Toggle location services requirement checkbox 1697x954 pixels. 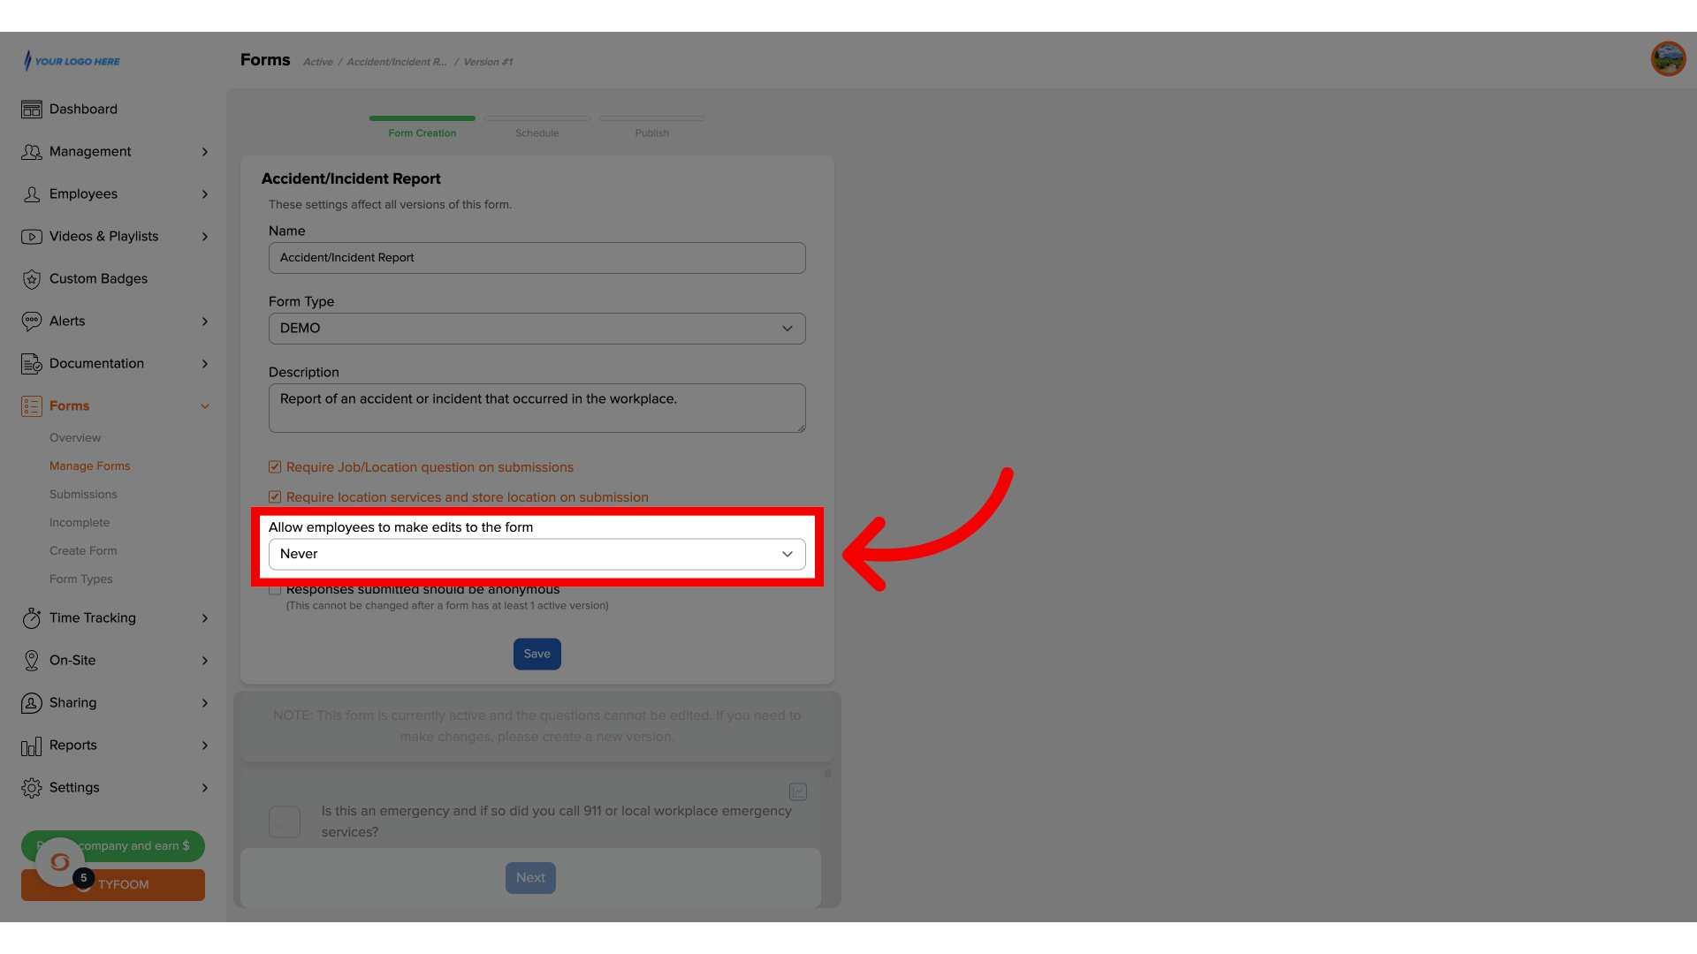275,496
